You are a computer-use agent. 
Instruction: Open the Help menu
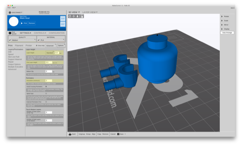point(14,7)
